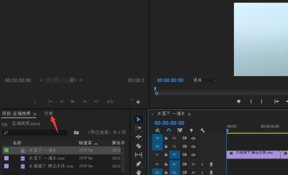Click the Insert button on Source monitor
Screen dimensions: 288x175
[x=110, y=101]
